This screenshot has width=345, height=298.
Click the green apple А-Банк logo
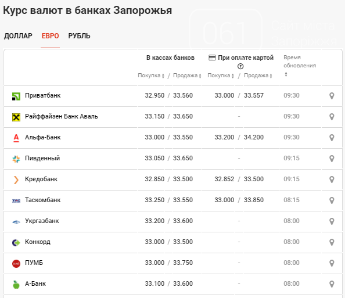tap(16, 285)
